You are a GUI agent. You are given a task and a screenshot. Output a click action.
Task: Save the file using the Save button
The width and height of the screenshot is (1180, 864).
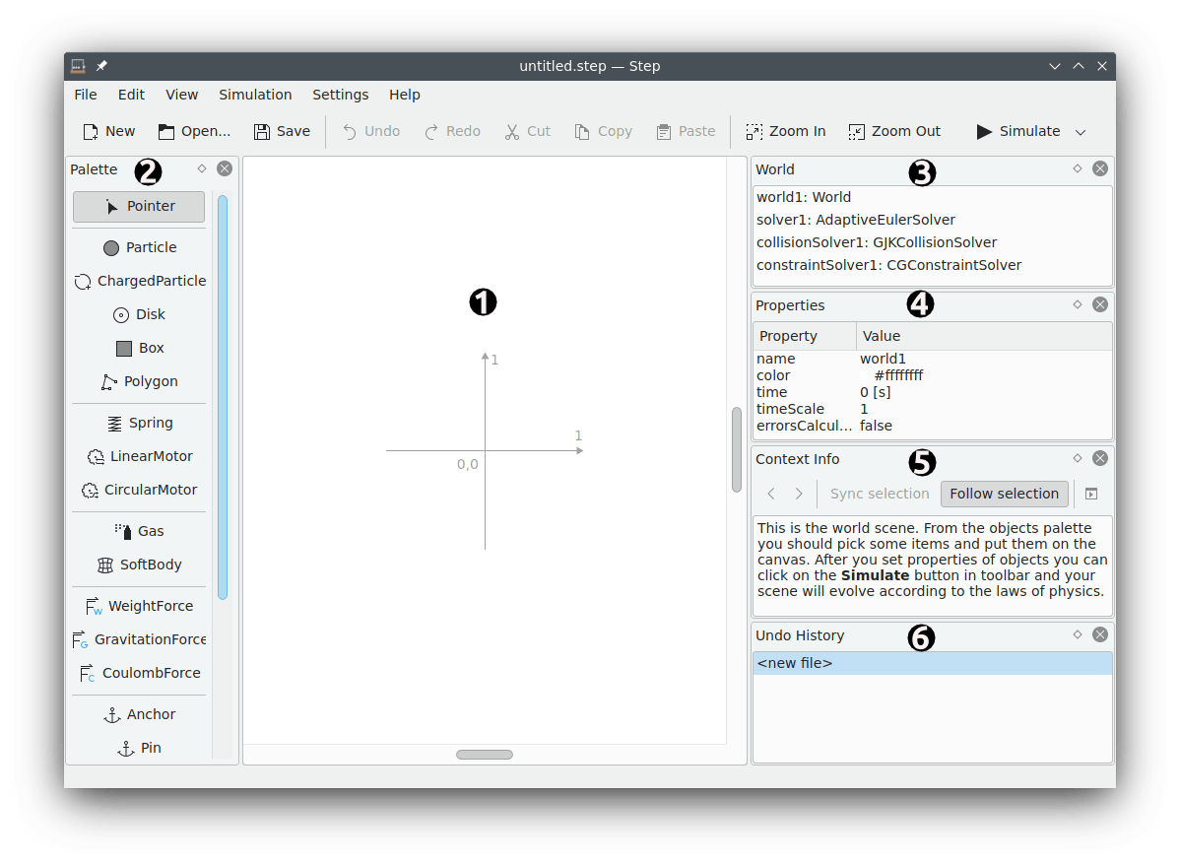(283, 132)
